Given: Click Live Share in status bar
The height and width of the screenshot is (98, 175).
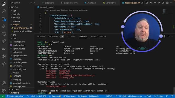Looking at the screenshot, I should tap(69, 96).
